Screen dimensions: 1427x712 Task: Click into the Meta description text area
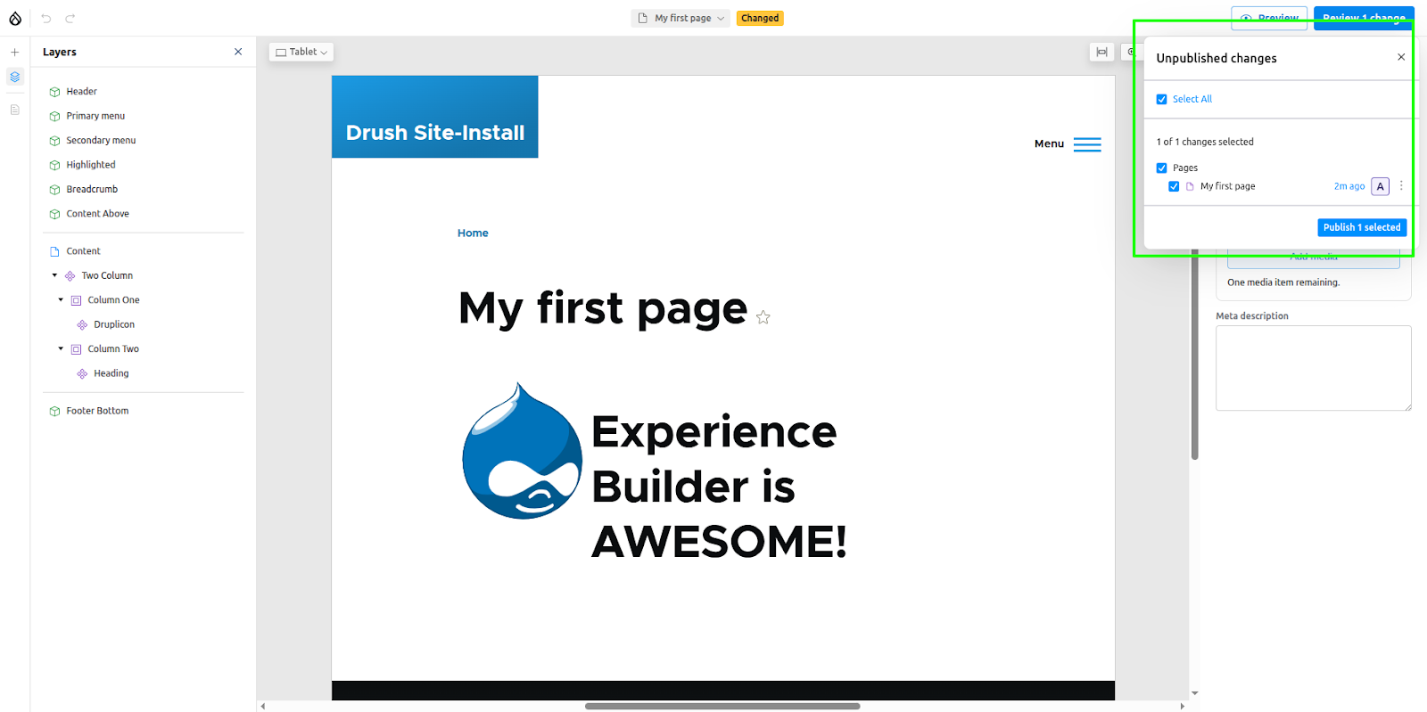tap(1313, 368)
